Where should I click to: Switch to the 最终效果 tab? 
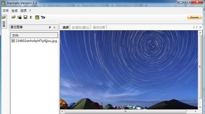[99, 27]
